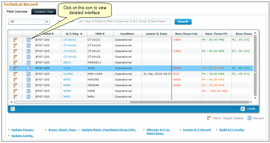Click the blue Search button
This screenshot has width=270, height=143.
tap(183, 21)
